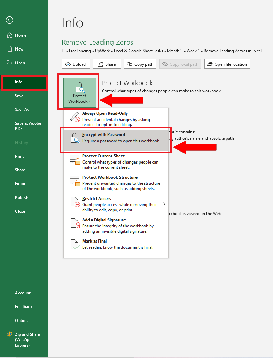Click the Upload button

[x=76, y=64]
